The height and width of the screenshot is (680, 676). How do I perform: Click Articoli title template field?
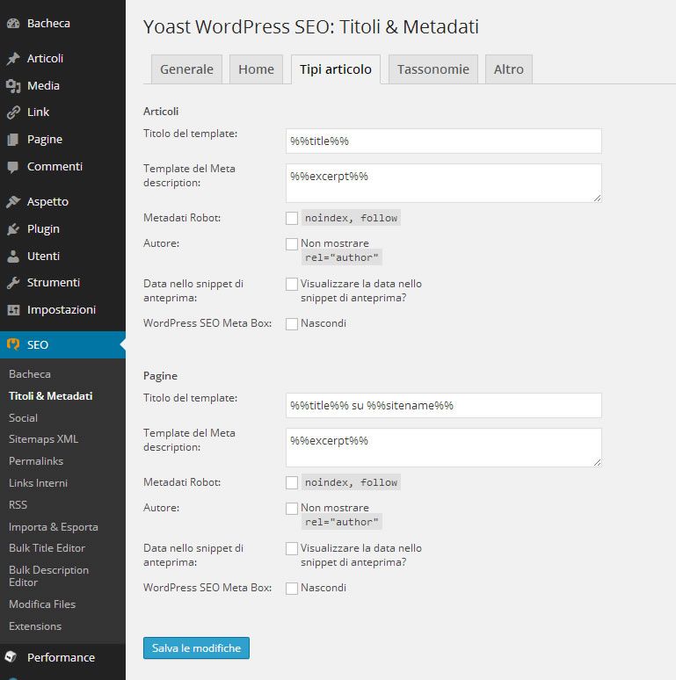click(x=443, y=141)
